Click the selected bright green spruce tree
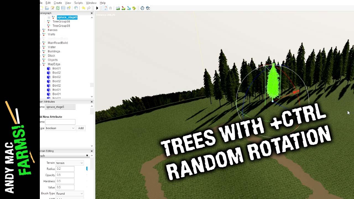This screenshot has height=199, width=354. (273, 83)
